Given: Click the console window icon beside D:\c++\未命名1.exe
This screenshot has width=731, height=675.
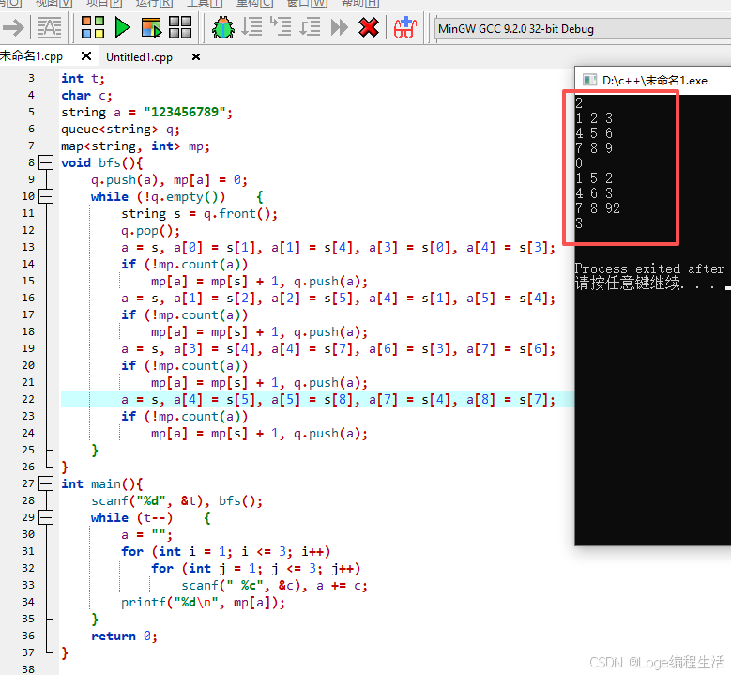Looking at the screenshot, I should coord(589,80).
